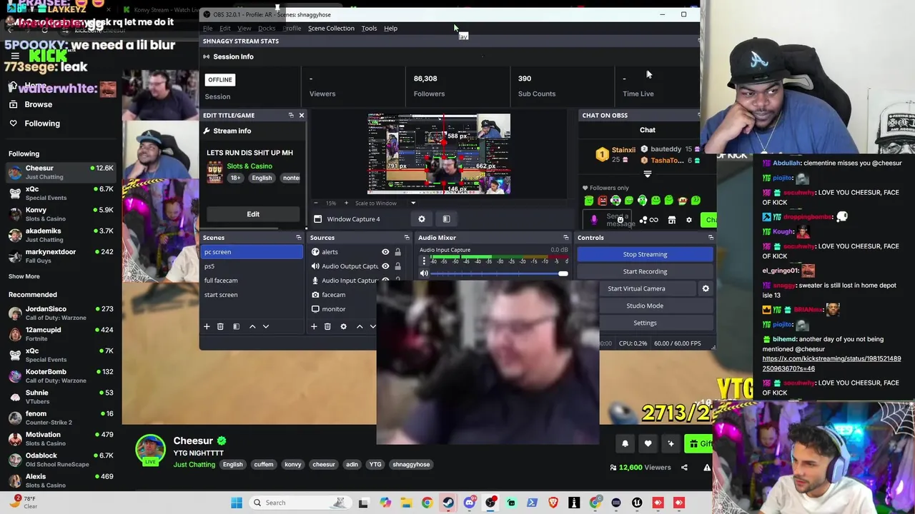Click Edit button in Stream Info
Screen dimensions: 915x514
pyautogui.click(x=253, y=214)
